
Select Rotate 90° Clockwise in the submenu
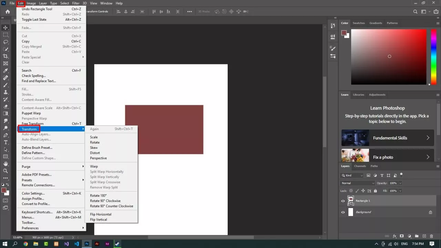(x=105, y=201)
